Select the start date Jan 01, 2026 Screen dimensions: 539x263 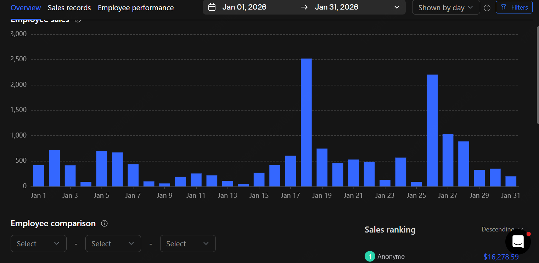244,7
